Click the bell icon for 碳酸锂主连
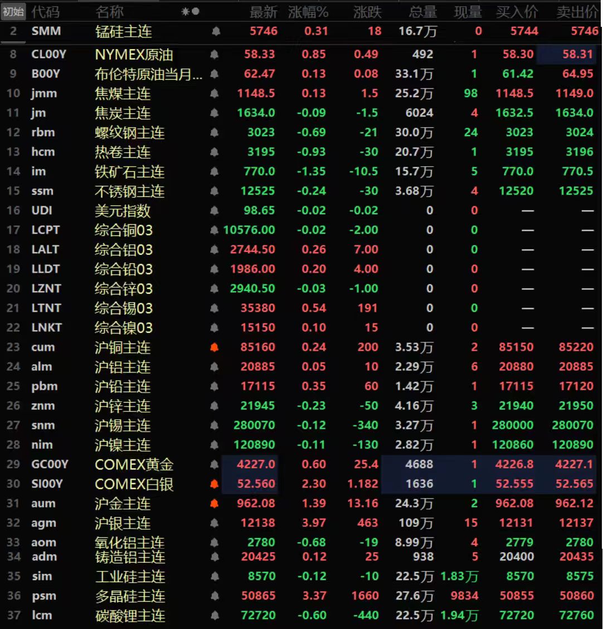Image resolution: width=603 pixels, height=629 pixels. (214, 616)
